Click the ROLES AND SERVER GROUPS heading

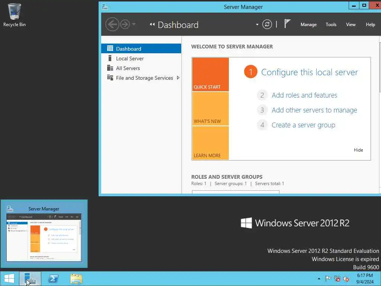[x=227, y=177]
